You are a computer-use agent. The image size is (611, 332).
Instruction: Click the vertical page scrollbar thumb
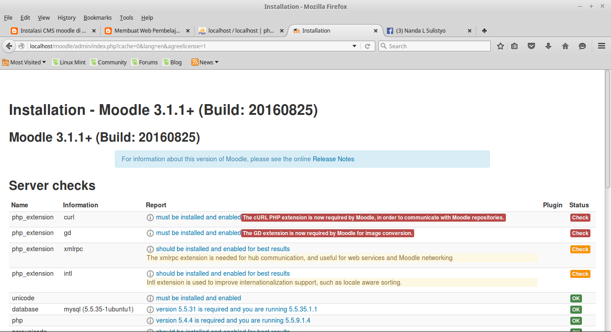click(608, 129)
